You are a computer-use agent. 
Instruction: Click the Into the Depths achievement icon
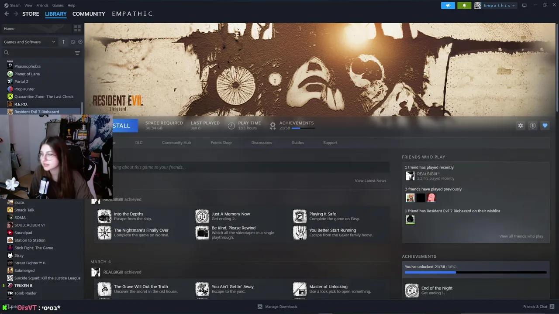pos(104,216)
